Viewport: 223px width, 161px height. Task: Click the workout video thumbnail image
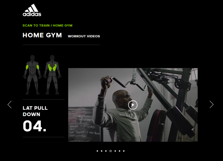click(133, 105)
